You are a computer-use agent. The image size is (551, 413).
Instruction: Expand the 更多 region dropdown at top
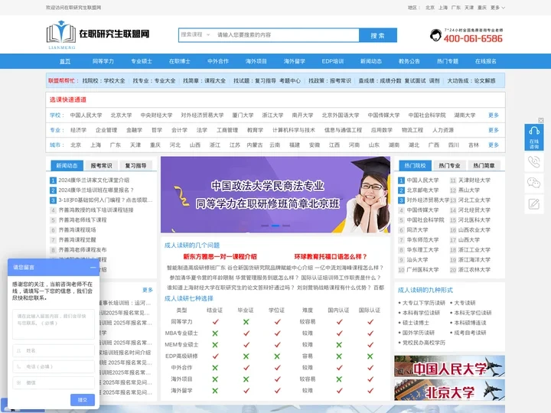point(497,8)
